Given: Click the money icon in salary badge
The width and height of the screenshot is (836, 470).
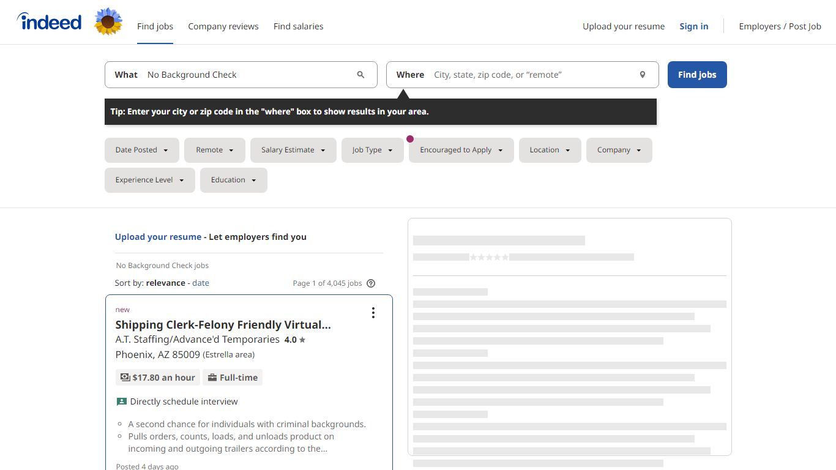Looking at the screenshot, I should 125,378.
